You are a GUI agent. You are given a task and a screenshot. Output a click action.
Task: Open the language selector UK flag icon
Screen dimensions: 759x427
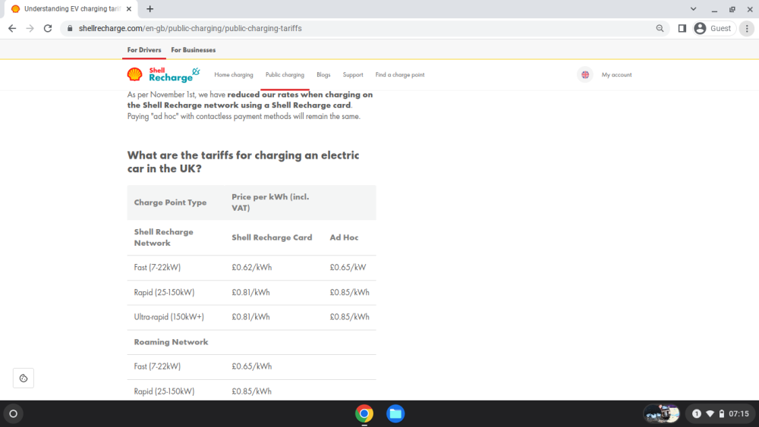[585, 75]
